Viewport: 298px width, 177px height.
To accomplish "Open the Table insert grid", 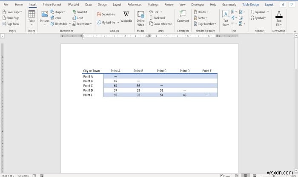I will pos(32,18).
